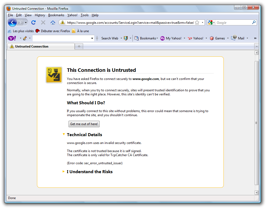This screenshot has width=268, height=208.
Task: Open the My Yahoo! dropdown arrow
Action: click(184, 38)
